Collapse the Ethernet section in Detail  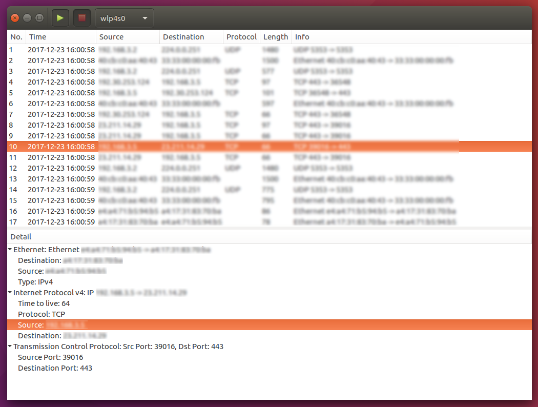point(9,250)
